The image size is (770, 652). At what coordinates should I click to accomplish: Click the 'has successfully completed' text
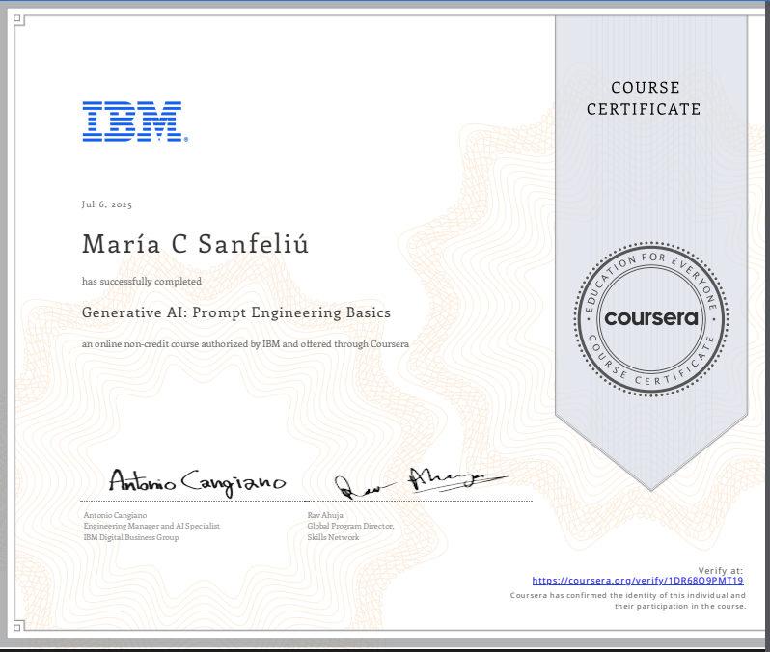[142, 282]
